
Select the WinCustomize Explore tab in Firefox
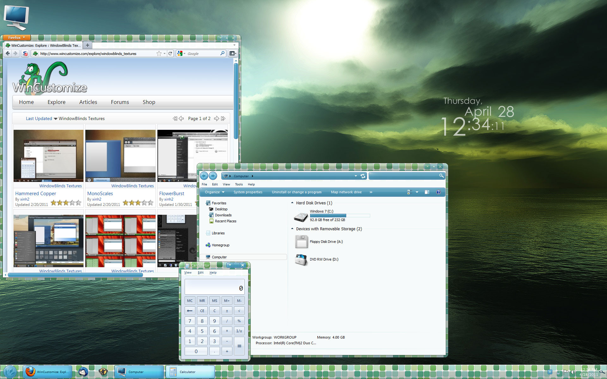[43, 45]
